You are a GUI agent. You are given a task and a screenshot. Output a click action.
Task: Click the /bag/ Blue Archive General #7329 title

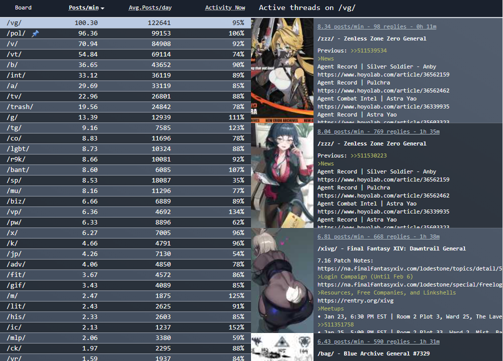373,353
